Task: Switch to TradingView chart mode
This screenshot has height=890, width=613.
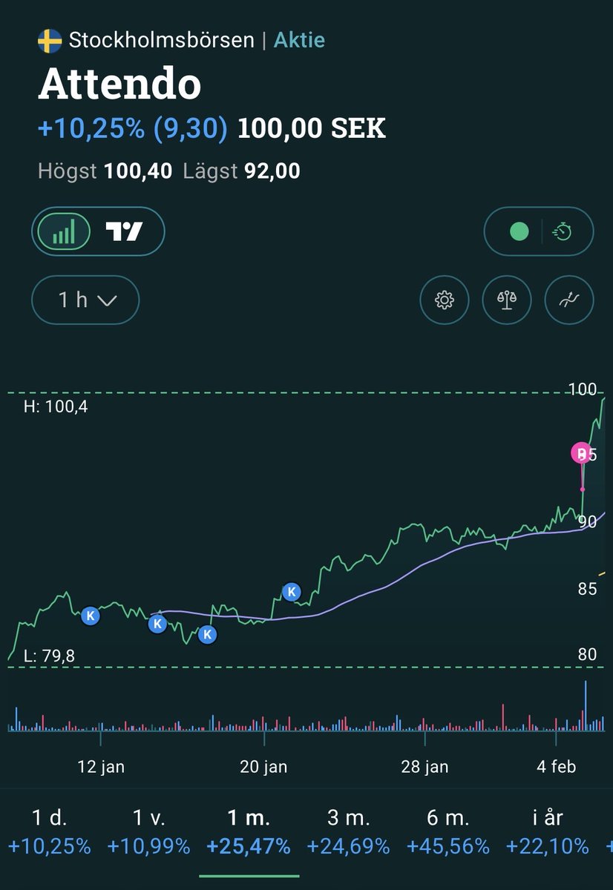Action: (124, 232)
